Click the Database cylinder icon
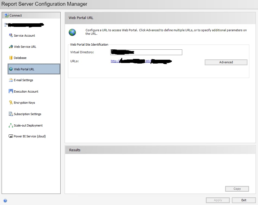Image resolution: width=258 pixels, height=205 pixels. pyautogui.click(x=11, y=58)
